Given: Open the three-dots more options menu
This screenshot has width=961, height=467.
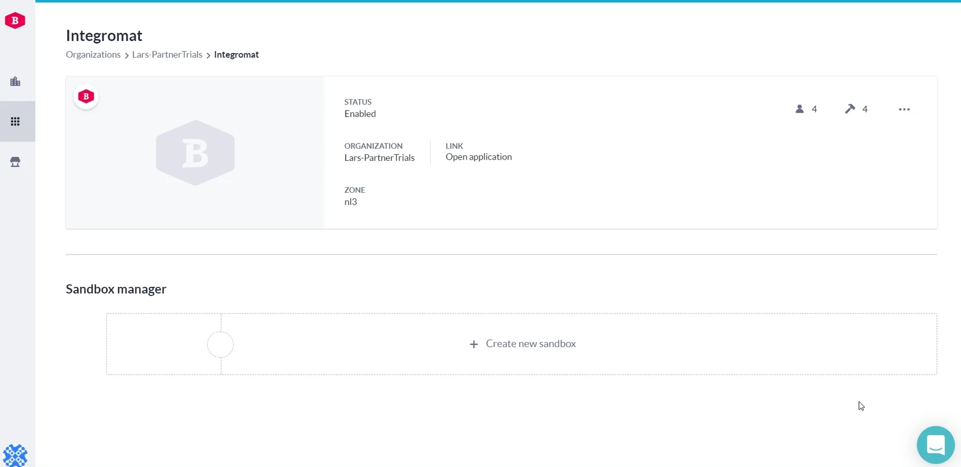Looking at the screenshot, I should (905, 109).
